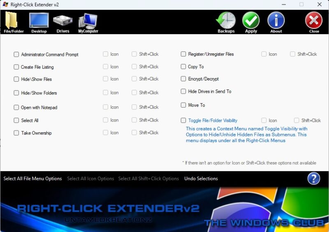Open the File/Folder section icon
The image size is (329, 232).
click(x=12, y=21)
